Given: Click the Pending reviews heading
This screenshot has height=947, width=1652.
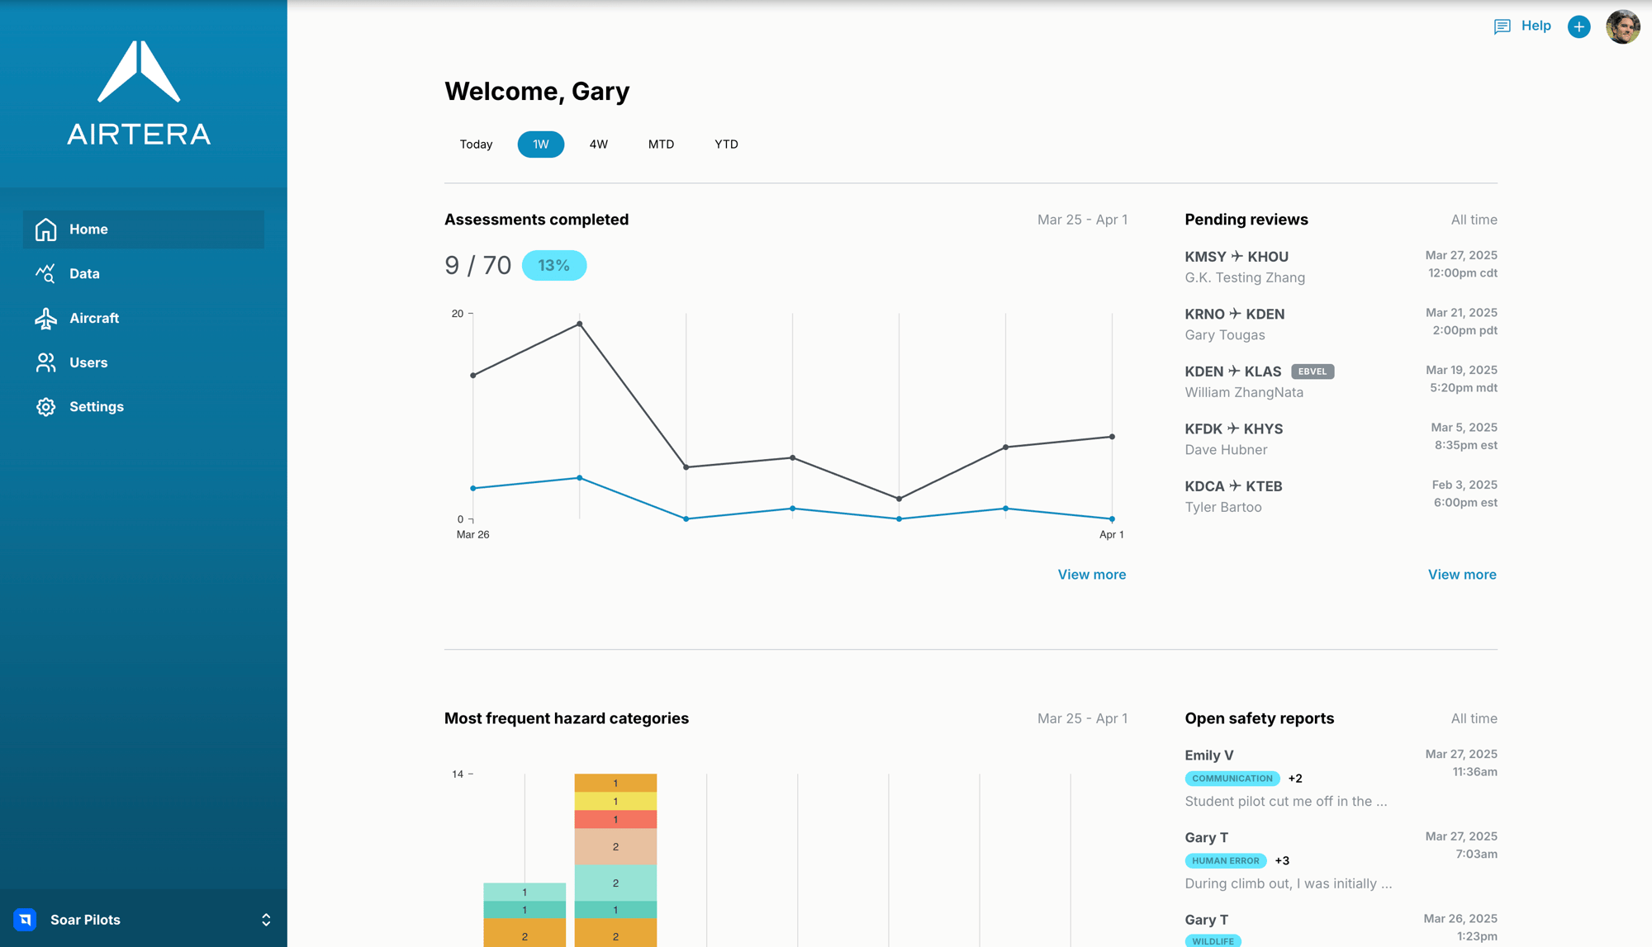Looking at the screenshot, I should [1246, 220].
